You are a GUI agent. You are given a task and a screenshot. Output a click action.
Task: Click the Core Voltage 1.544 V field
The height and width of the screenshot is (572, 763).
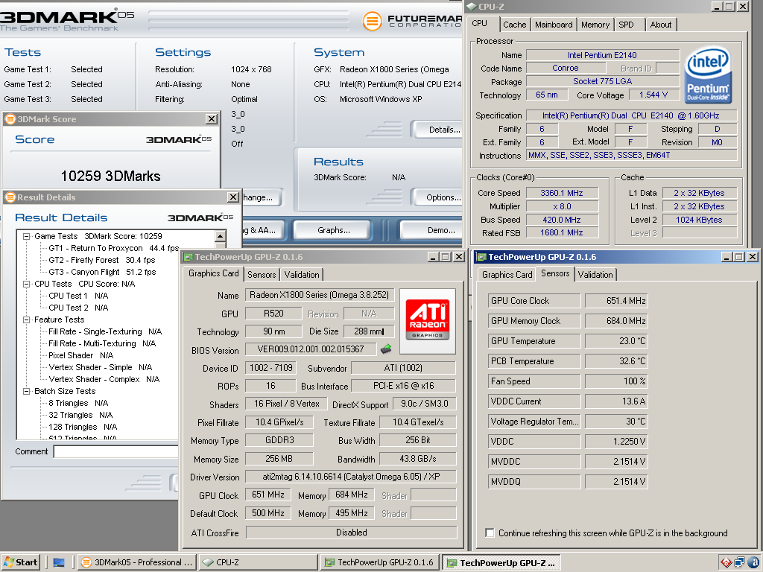653,95
